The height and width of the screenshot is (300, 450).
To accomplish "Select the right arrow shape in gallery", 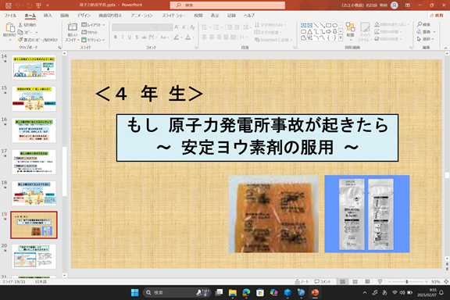I will 328,31.
